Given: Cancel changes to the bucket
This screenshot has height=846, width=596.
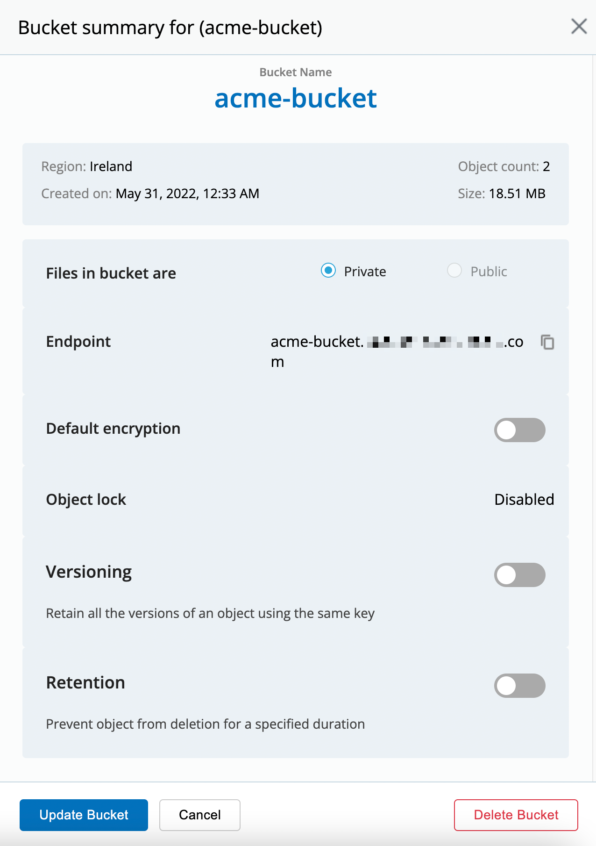Looking at the screenshot, I should [x=199, y=815].
